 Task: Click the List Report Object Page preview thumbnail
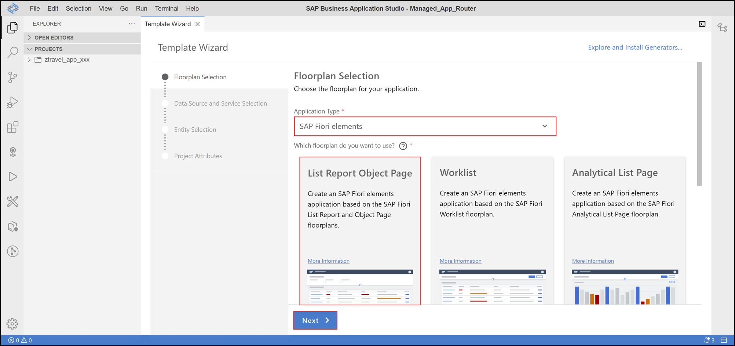click(x=360, y=287)
